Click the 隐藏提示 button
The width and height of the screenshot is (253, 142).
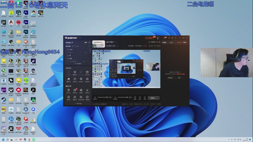(170, 77)
